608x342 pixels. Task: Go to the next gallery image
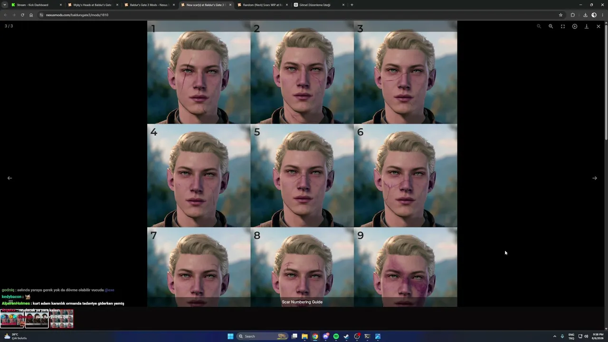[594, 178]
